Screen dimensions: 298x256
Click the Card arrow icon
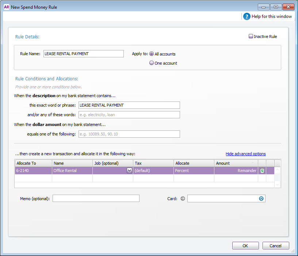point(183,199)
